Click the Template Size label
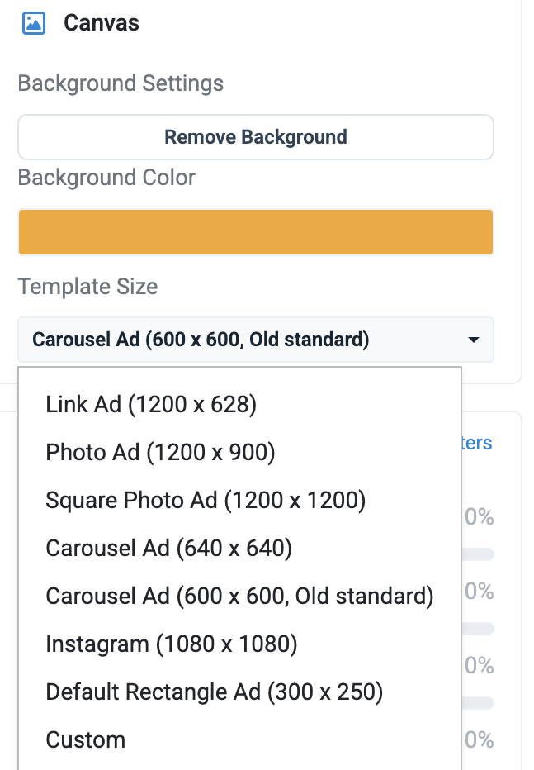The height and width of the screenshot is (770, 534). click(87, 287)
